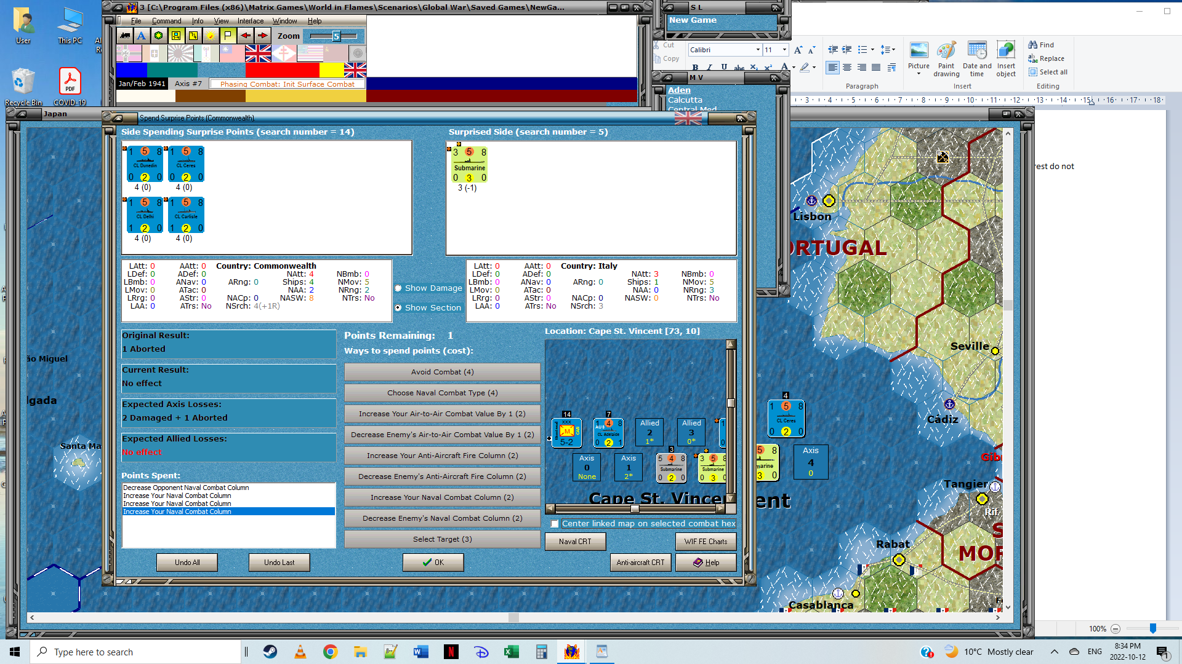Click the green hexagon toolbar icon
This screenshot has width=1182, height=664.
click(x=159, y=36)
